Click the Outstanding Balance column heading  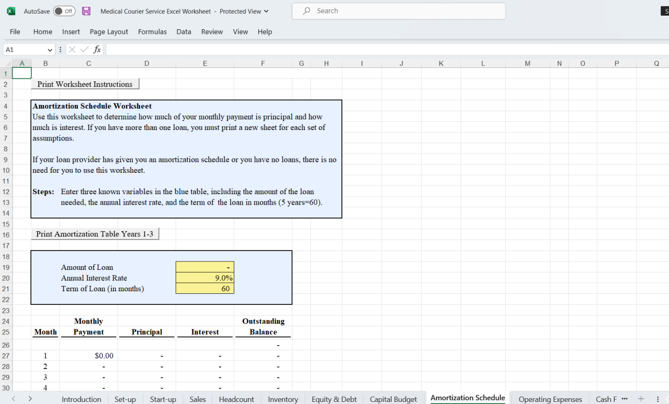[x=263, y=327]
